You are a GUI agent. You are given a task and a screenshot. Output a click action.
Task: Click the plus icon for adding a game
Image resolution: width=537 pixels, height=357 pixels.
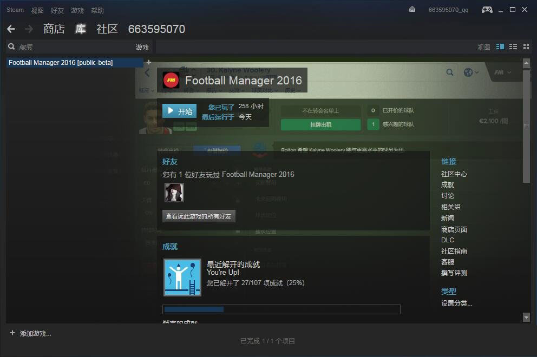12,333
